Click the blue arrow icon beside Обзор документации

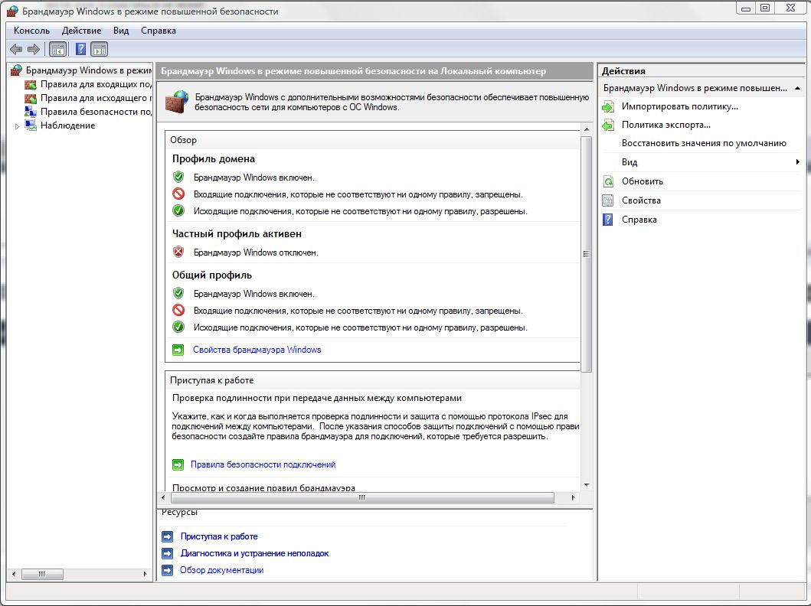pyautogui.click(x=167, y=570)
